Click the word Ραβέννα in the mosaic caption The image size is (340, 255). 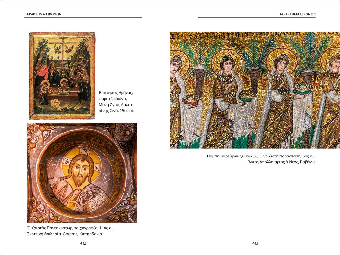point(307,162)
